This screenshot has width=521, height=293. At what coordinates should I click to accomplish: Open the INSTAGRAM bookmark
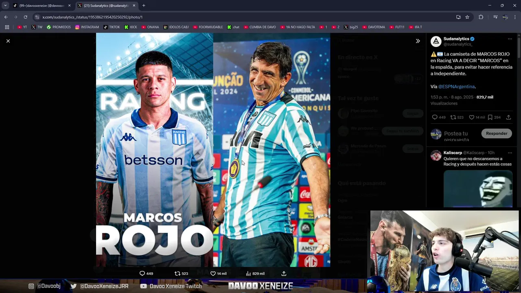click(87, 27)
